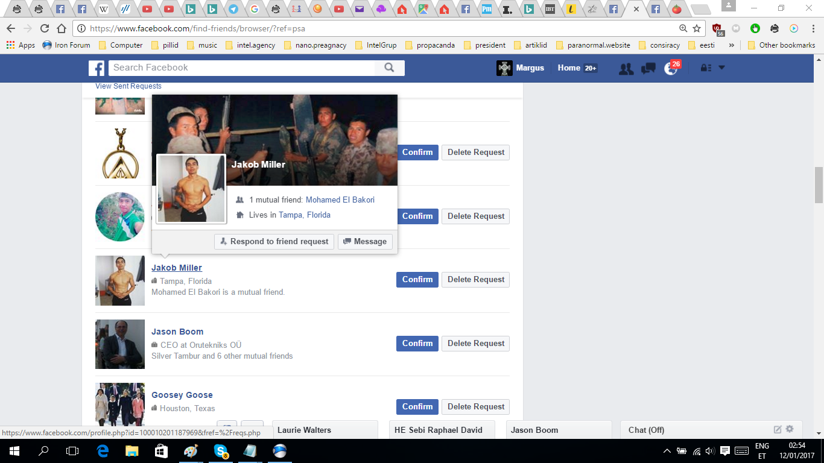Click the Facebook logo icon
Viewport: 824px width, 463px height.
(x=97, y=68)
